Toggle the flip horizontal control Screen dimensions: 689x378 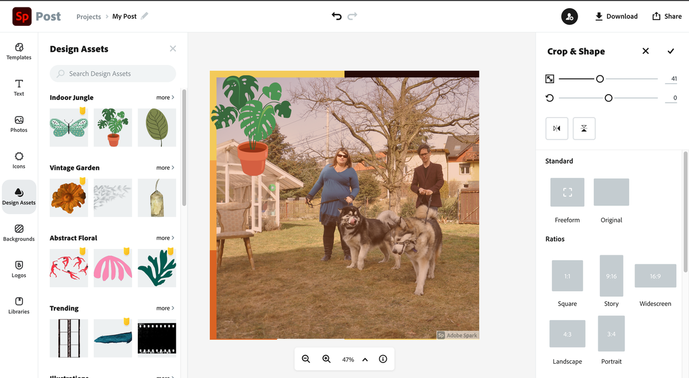556,128
